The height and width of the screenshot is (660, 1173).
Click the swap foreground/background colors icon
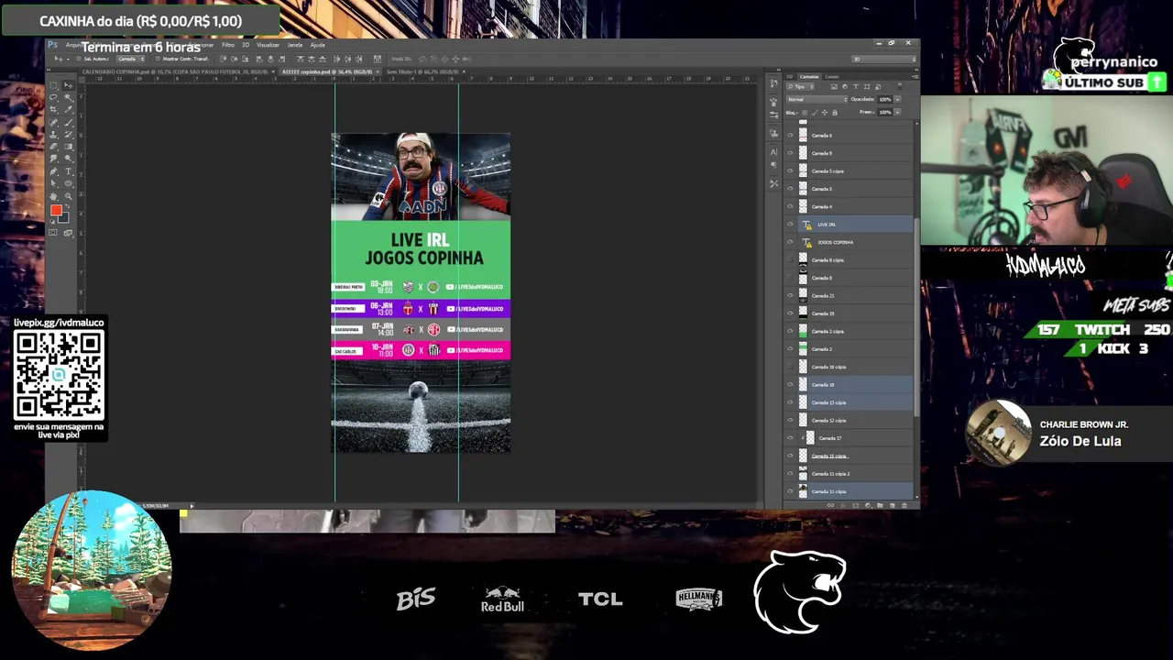[x=68, y=205]
